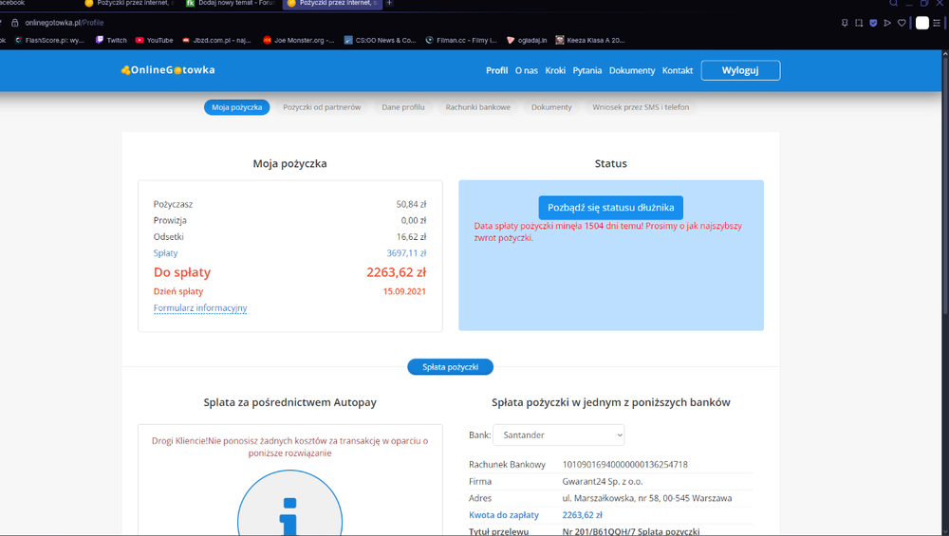Open the Twitch bookmark
Viewport: 949px width, 536px height.
111,41
